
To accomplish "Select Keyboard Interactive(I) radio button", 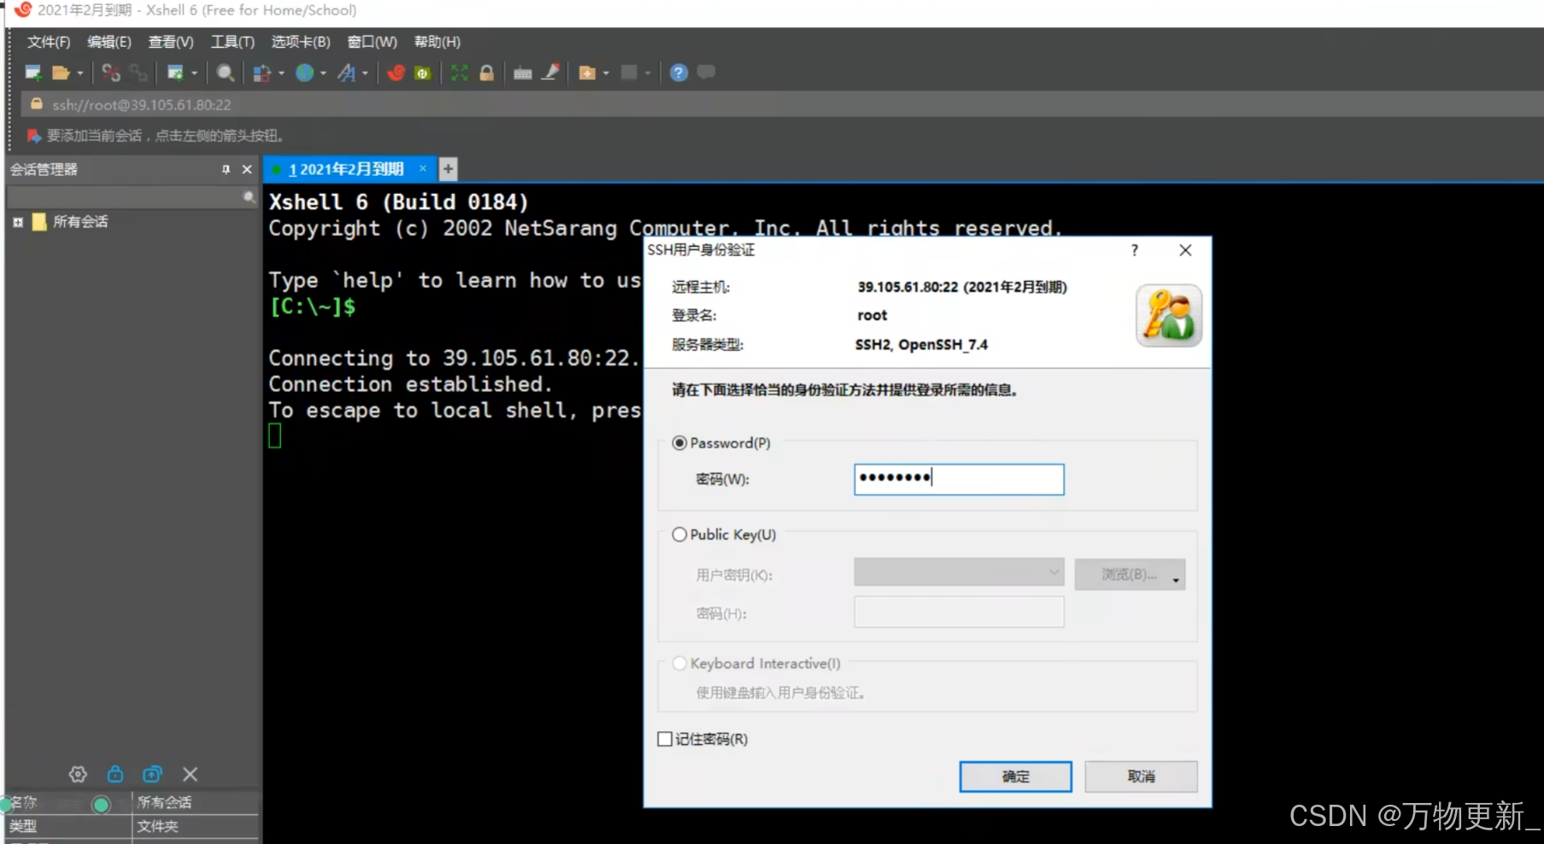I will [679, 663].
